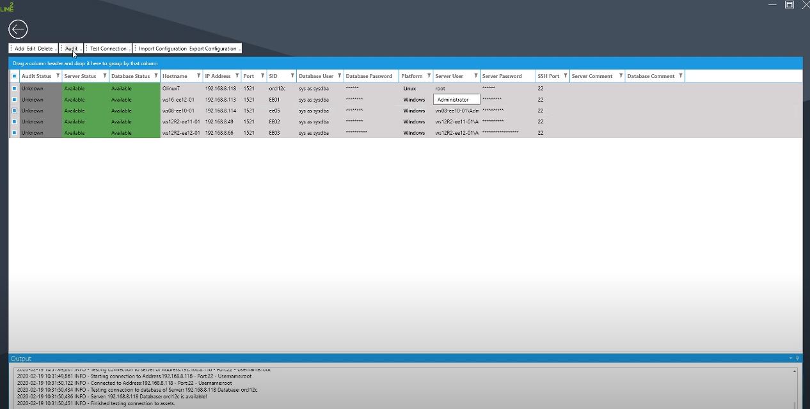The image size is (810, 409).
Task: Click the Server Status Available cell for ws08-ee10-01
Action: (86, 111)
